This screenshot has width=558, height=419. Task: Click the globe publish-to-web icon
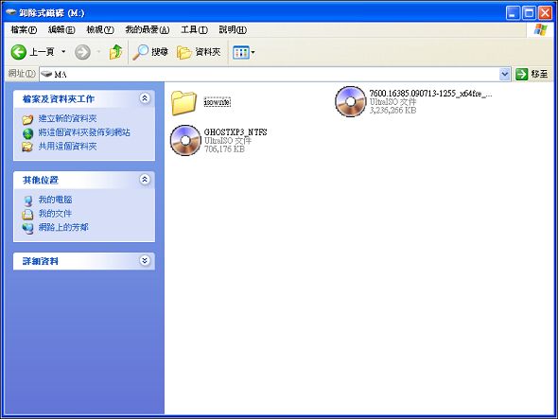27,133
